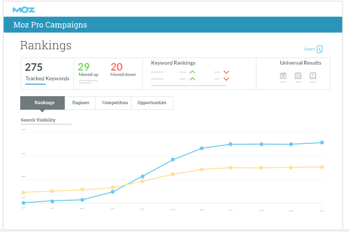Click the Export download icon

point(320,49)
